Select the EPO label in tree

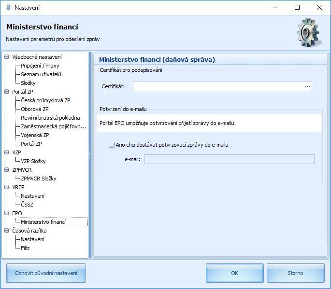[17, 213]
